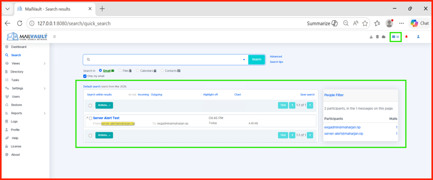This screenshot has height=180, width=433.
Task: Tick the select-all checkbox below results
Action: pyautogui.click(x=90, y=136)
